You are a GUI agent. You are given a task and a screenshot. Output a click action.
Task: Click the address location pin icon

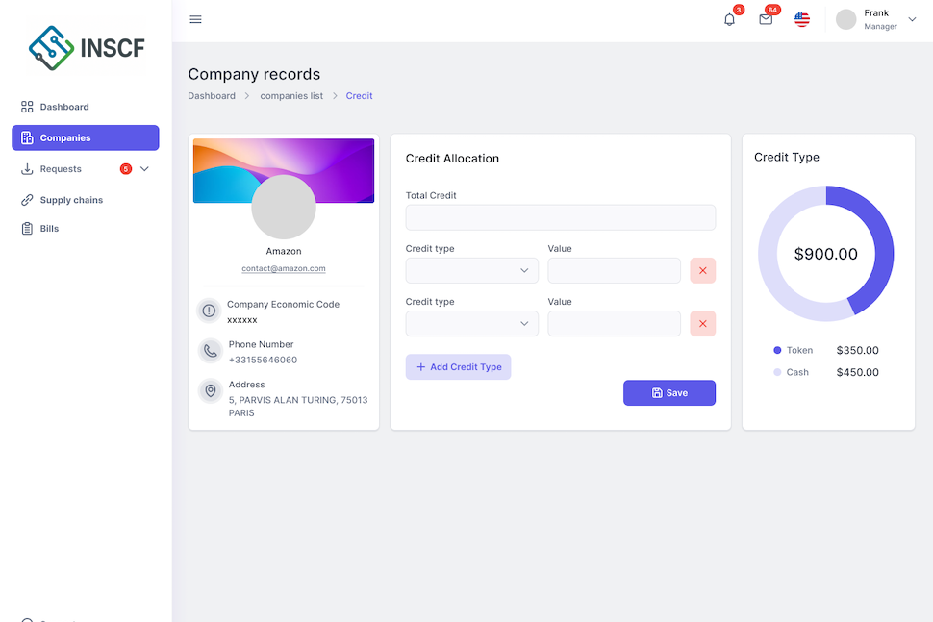pyautogui.click(x=210, y=391)
